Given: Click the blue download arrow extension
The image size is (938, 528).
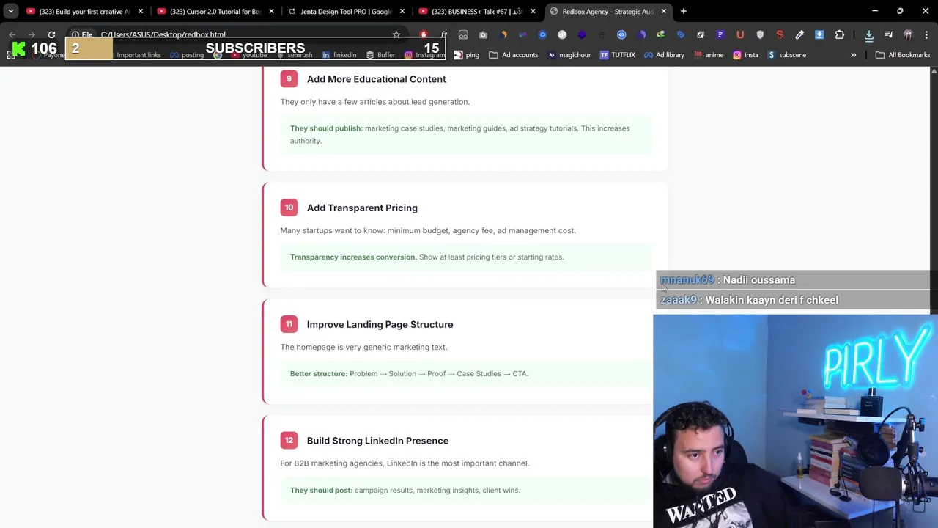Looking at the screenshot, I should pos(819,34).
